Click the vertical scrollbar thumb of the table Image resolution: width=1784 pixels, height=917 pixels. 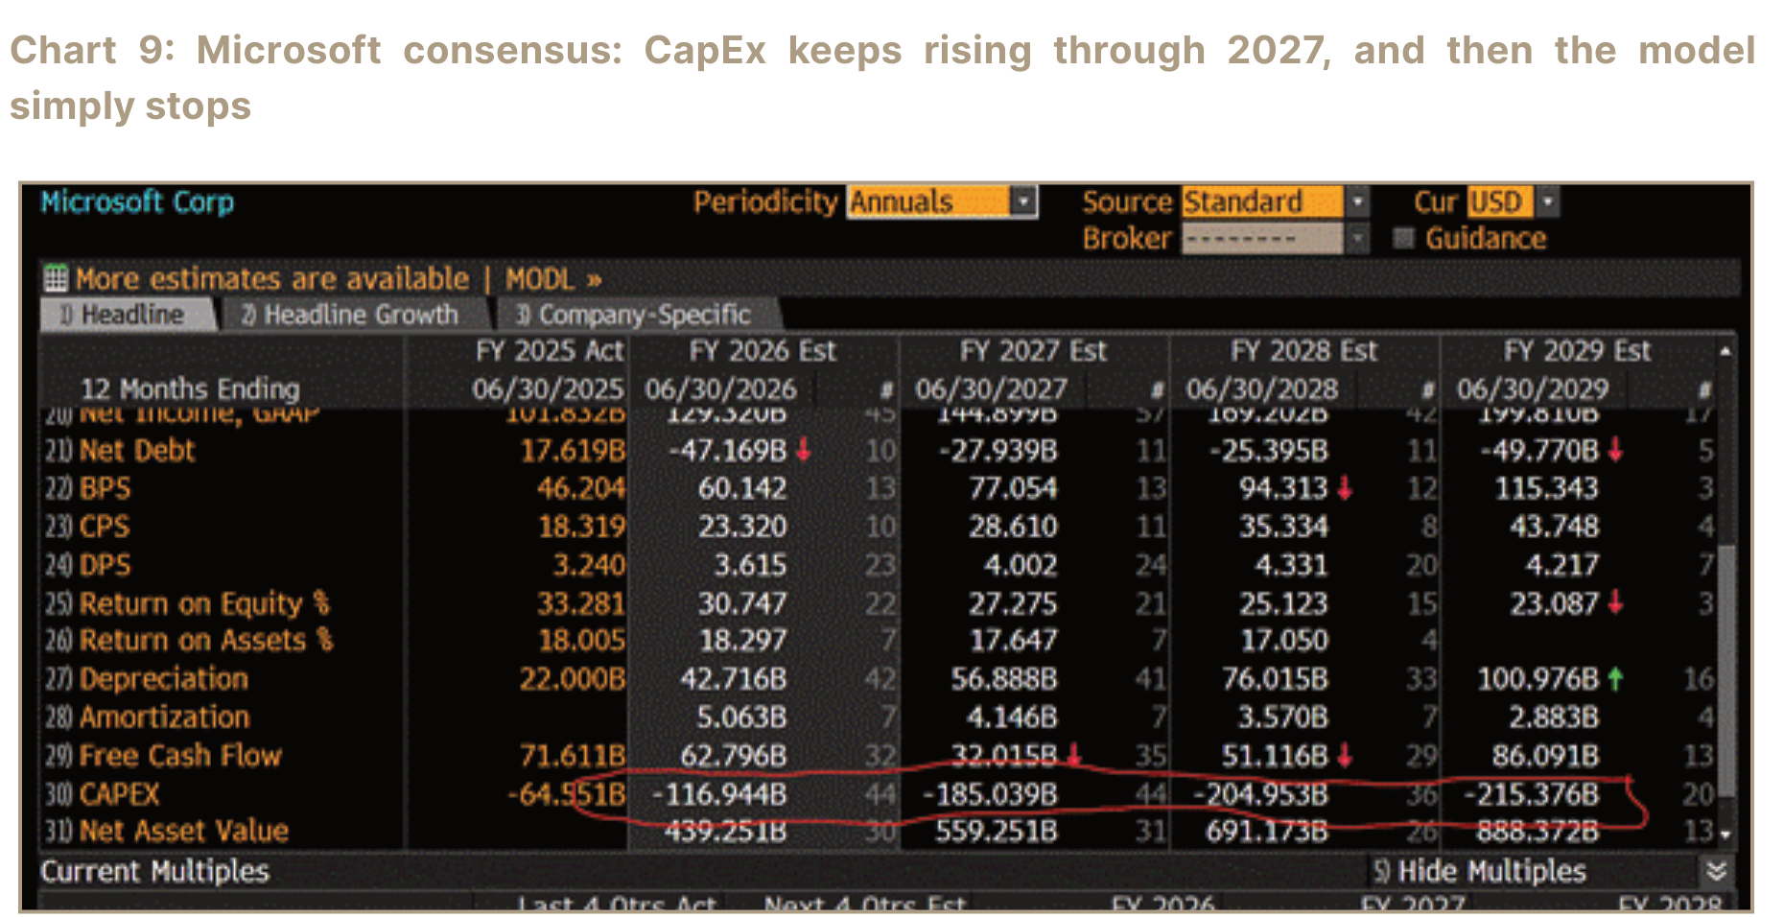[1725, 670]
